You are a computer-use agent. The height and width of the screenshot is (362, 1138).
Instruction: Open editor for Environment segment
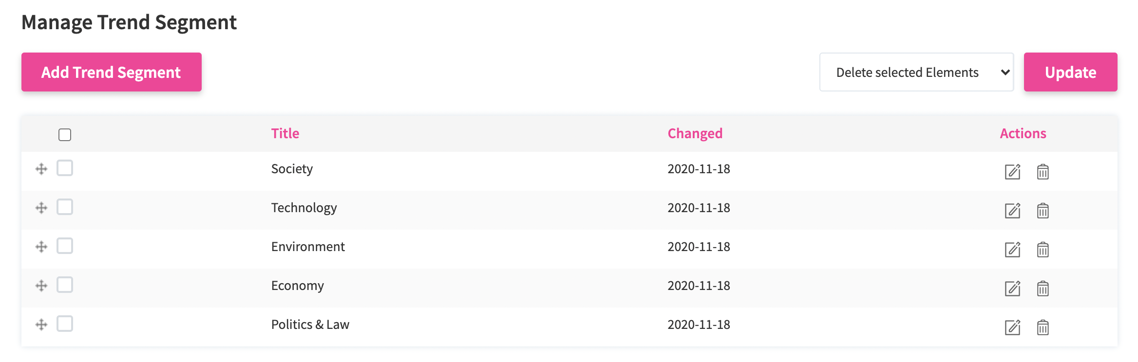pos(1012,250)
